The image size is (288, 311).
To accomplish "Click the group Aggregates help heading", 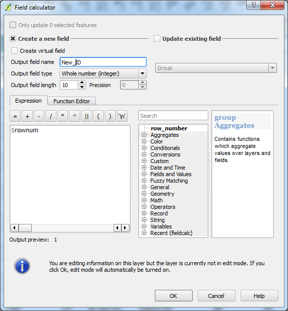I will [x=234, y=122].
